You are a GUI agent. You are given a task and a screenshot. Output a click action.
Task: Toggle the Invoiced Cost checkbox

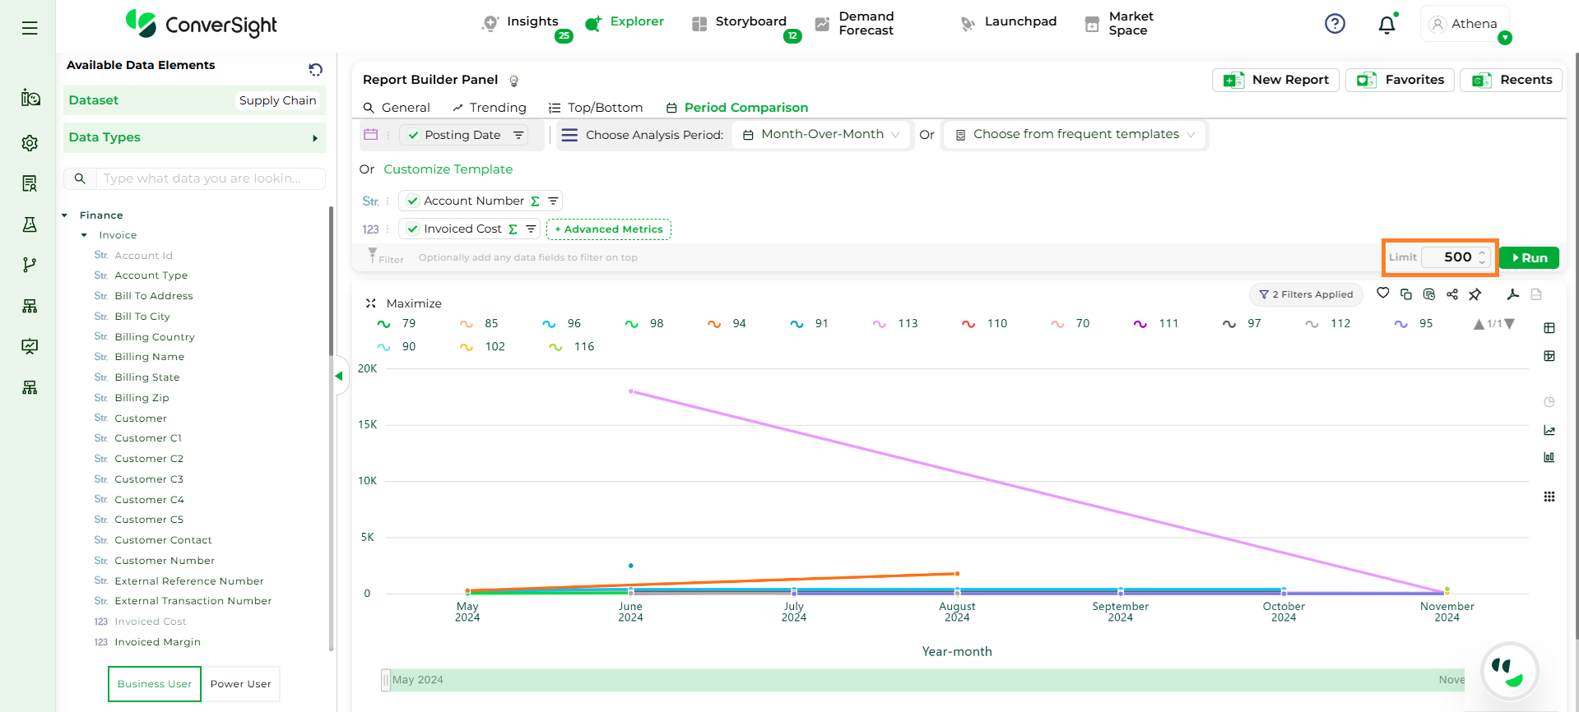tap(413, 229)
